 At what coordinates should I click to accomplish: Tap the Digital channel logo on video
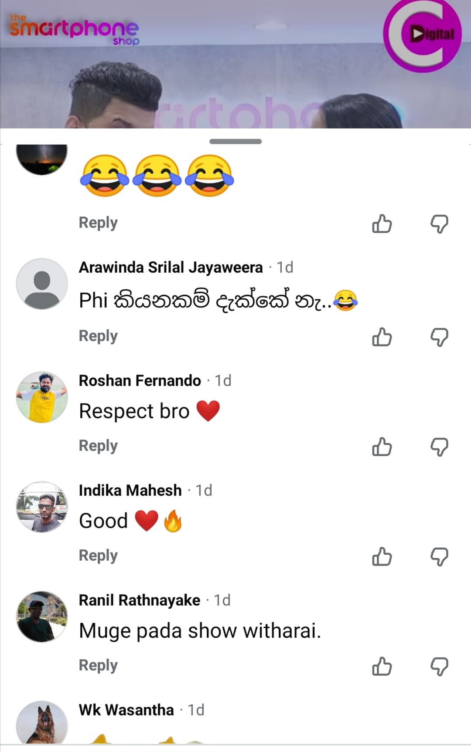[422, 35]
